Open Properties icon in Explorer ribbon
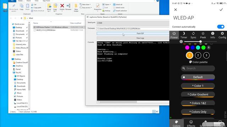This screenshot has height=127, width=227. click(x=98, y=7)
